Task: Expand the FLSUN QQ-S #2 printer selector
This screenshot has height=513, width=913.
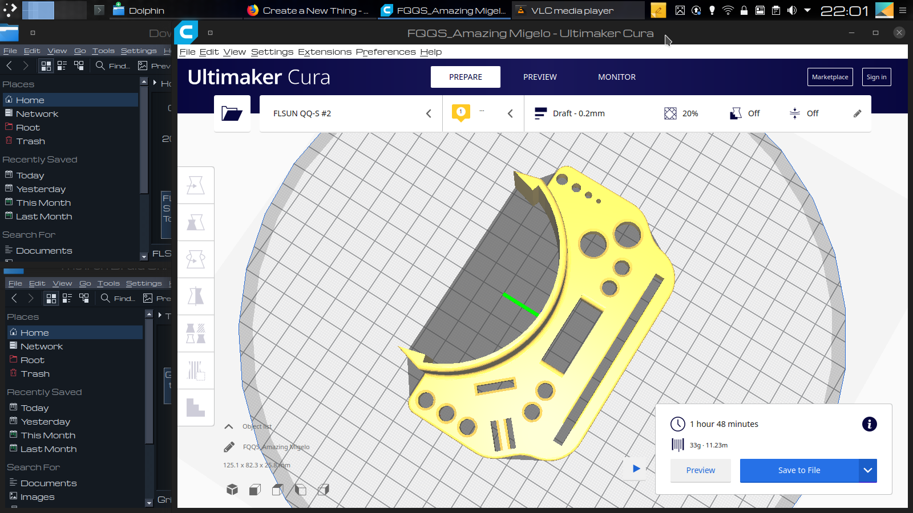Action: [429, 113]
